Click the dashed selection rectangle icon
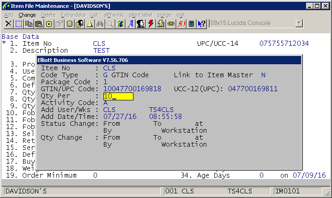This screenshot has width=332, height=198. [x=18, y=24]
